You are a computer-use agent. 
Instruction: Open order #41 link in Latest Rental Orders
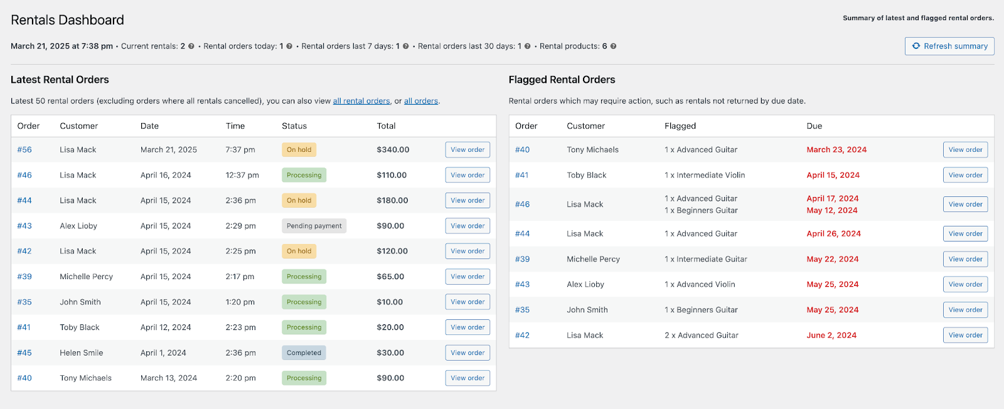tap(24, 327)
